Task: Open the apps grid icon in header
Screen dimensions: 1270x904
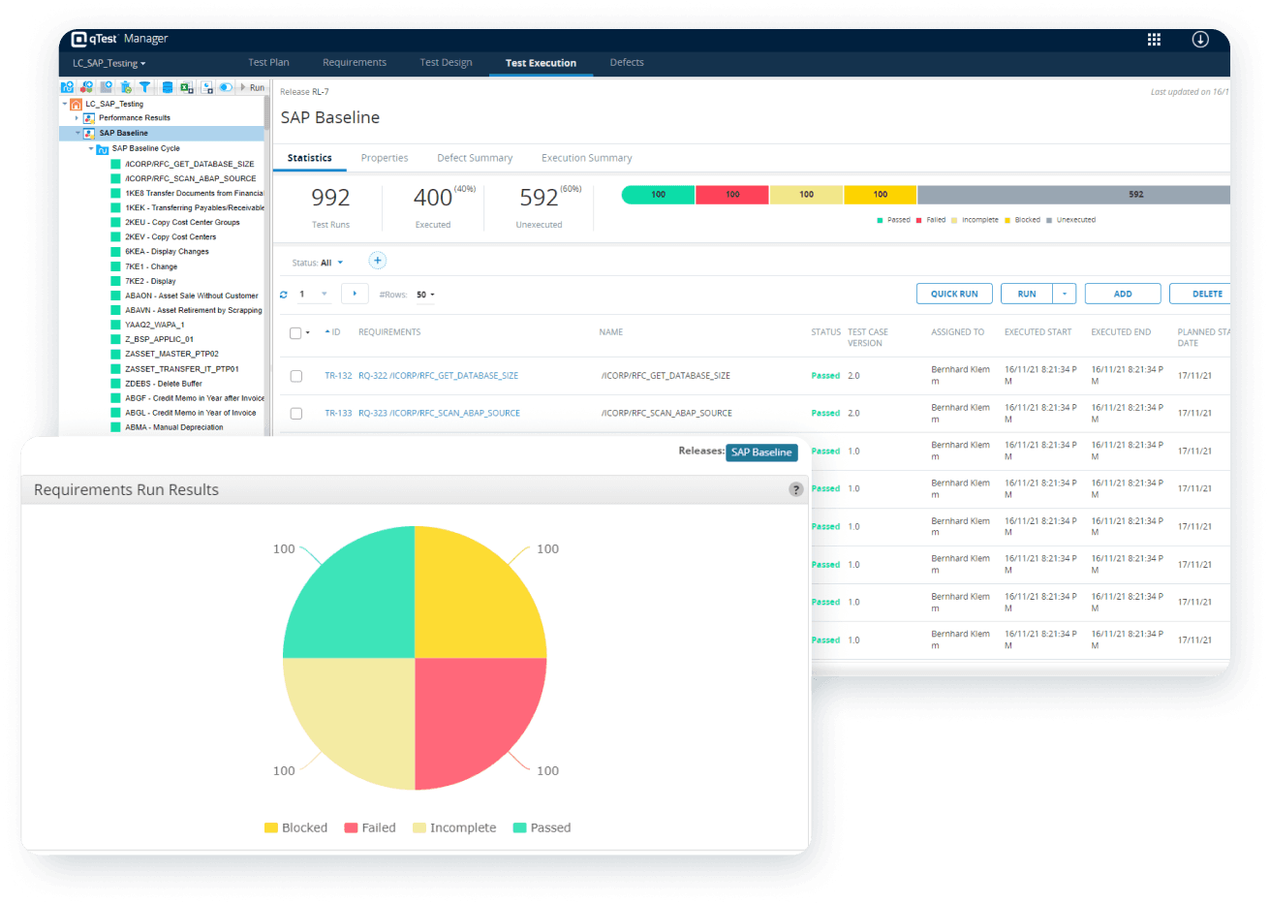Action: (x=1154, y=40)
